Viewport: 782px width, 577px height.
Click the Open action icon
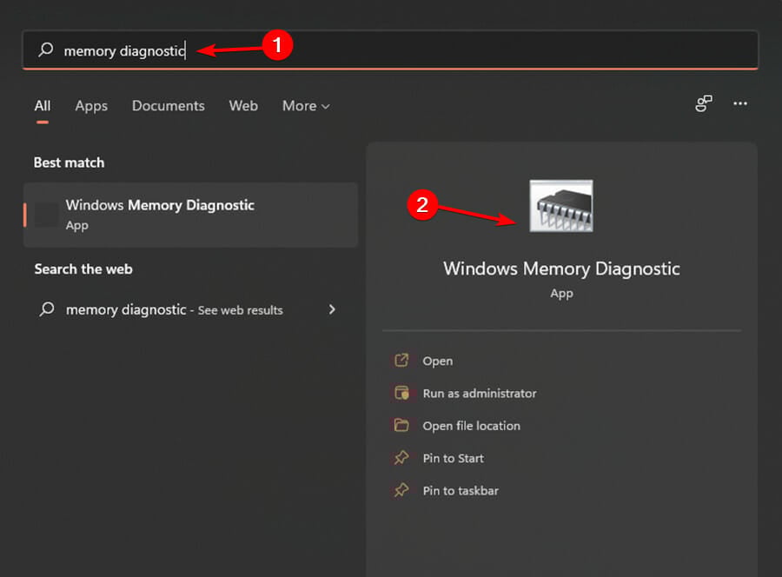click(401, 360)
